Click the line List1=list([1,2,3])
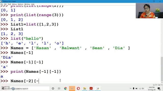Image resolution: width=163 pixels, height=91 pixels. pos(30,25)
